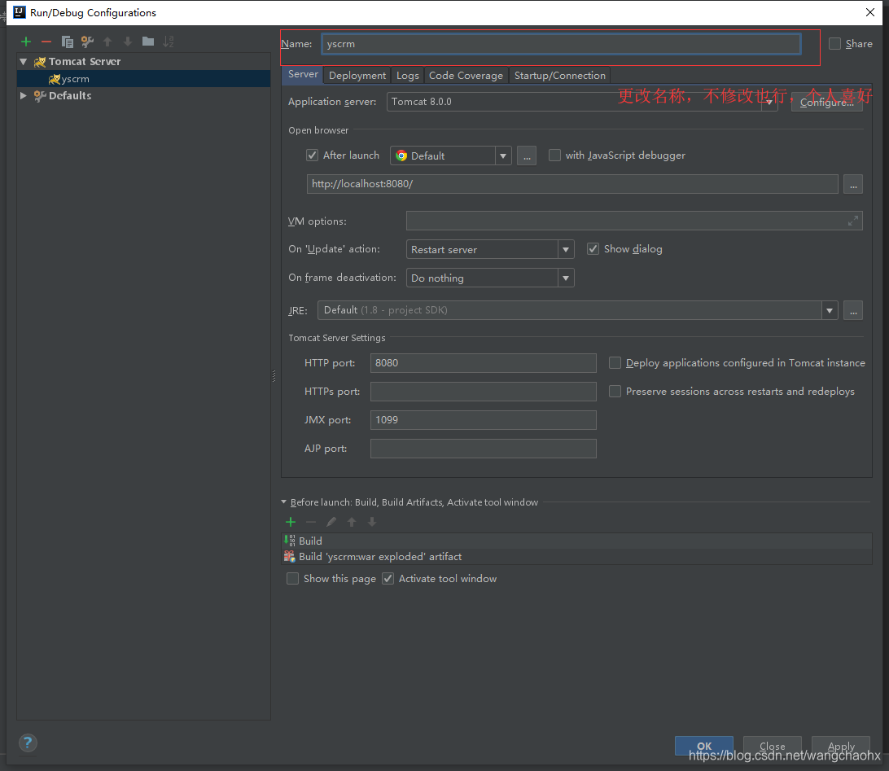Toggle Show dialog checkbox
Viewport: 889px width, 771px height.
[593, 249]
